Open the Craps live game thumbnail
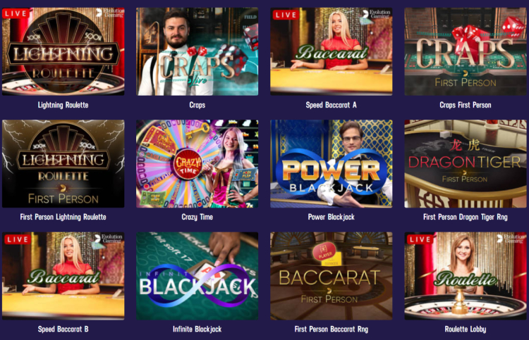529x340 pixels. (x=197, y=51)
